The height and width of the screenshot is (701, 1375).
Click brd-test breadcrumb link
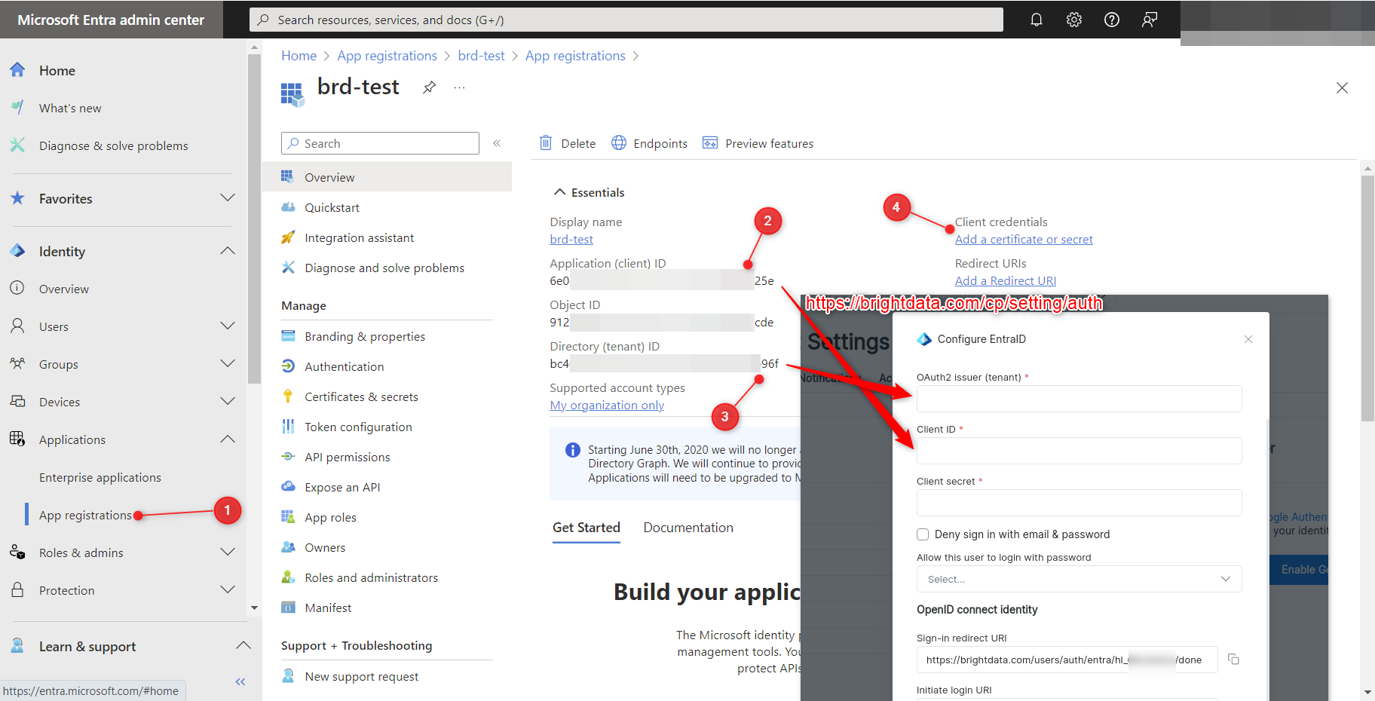point(482,56)
